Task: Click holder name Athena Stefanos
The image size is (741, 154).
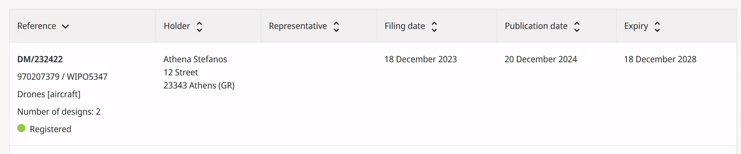Action: tap(195, 59)
